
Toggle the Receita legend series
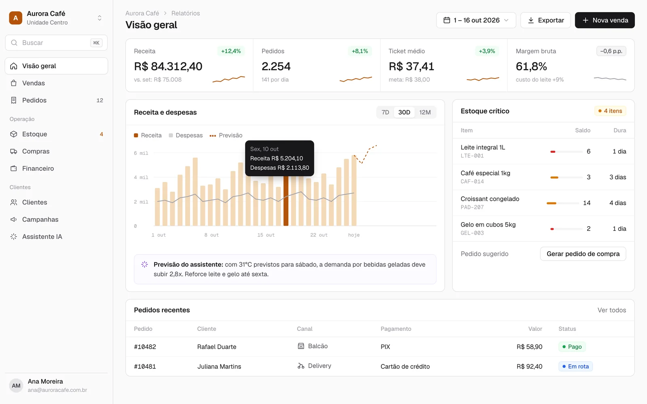(x=148, y=135)
